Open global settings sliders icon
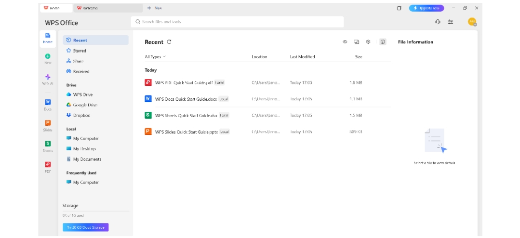The width and height of the screenshot is (520, 238). point(451,22)
